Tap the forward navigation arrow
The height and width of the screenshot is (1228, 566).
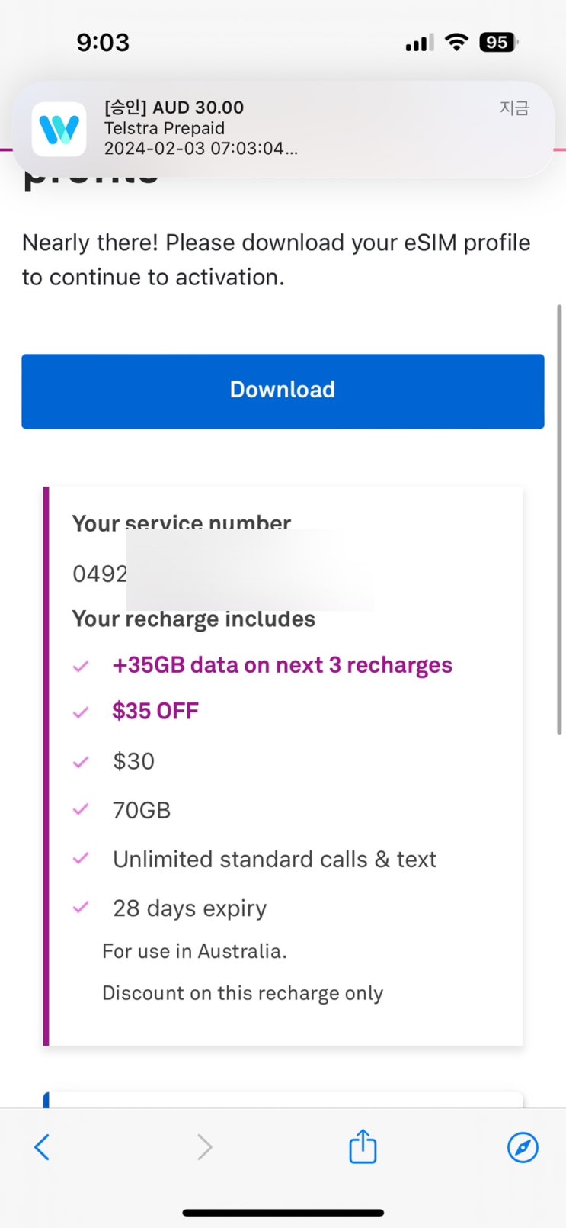[x=204, y=1146]
